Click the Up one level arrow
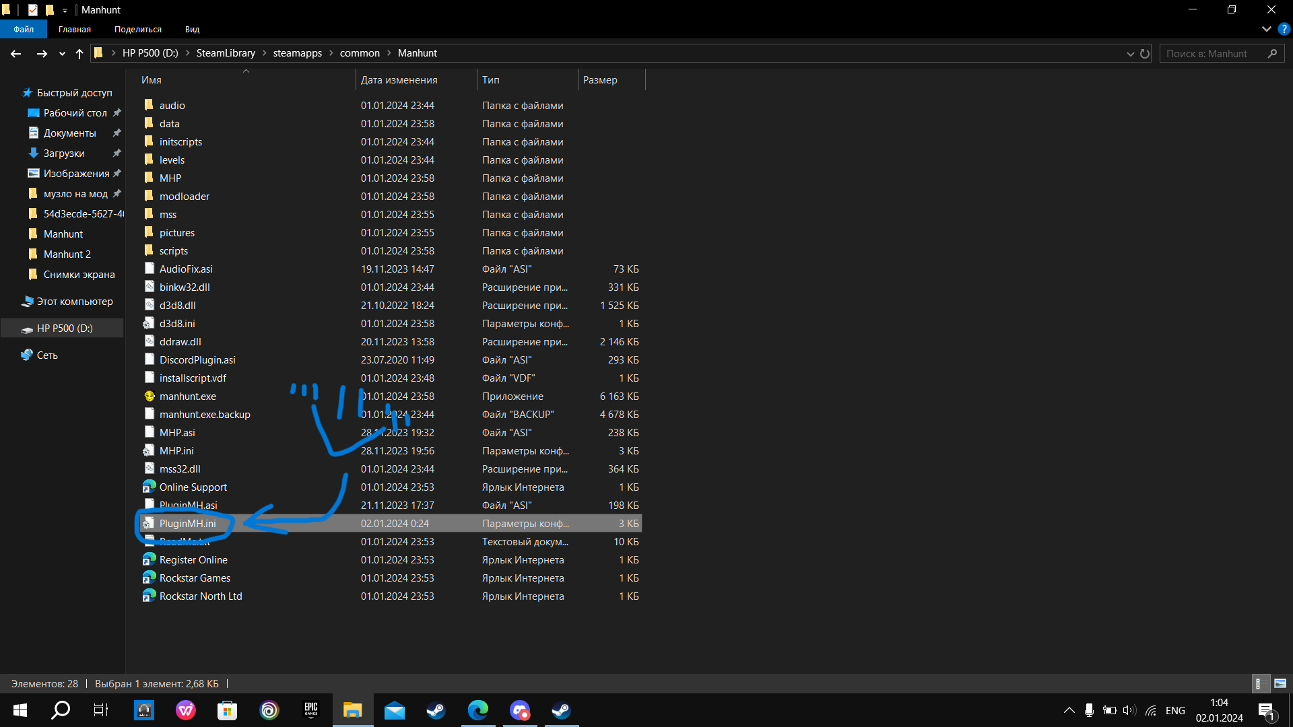 point(79,54)
